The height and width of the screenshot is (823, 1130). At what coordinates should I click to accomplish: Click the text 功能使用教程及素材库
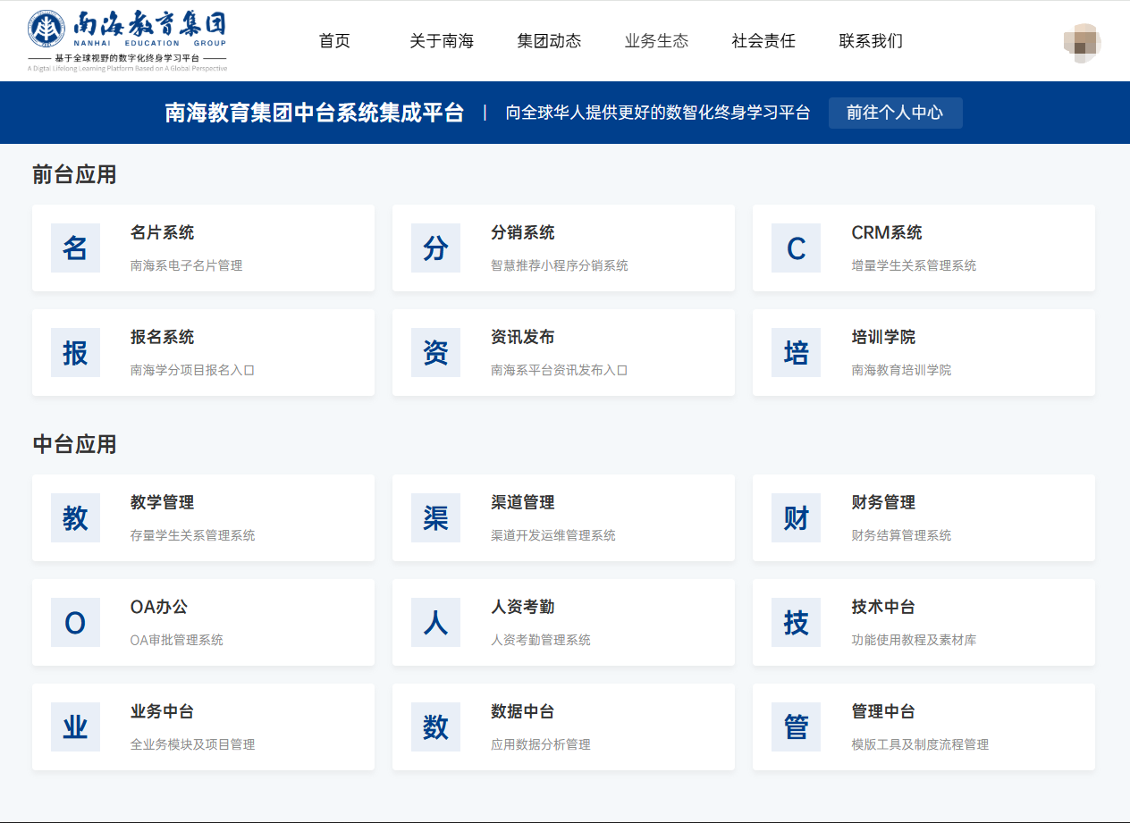pos(914,640)
